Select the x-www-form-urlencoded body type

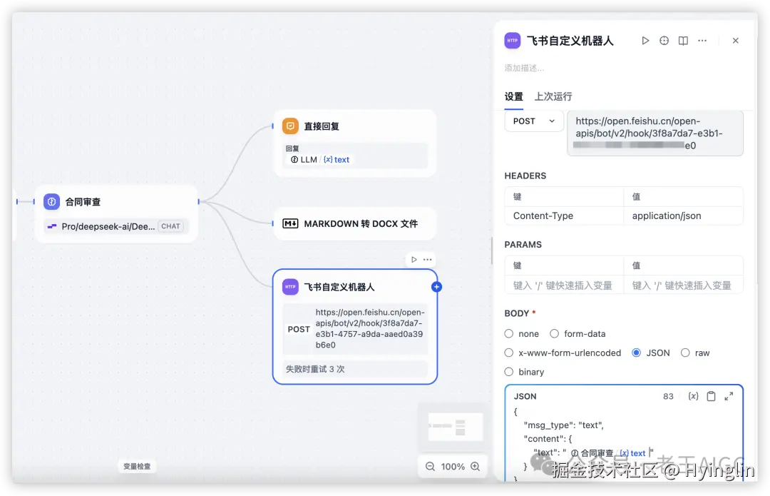509,353
